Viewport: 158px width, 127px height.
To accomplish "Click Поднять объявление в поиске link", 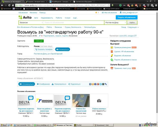I will coord(125,60).
